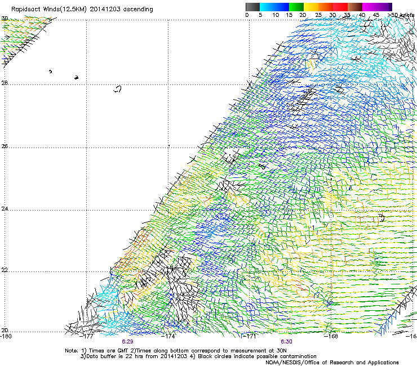Click the gray 0-5 knots legend swatch
This screenshot has height=366, width=417.
[252, 7]
